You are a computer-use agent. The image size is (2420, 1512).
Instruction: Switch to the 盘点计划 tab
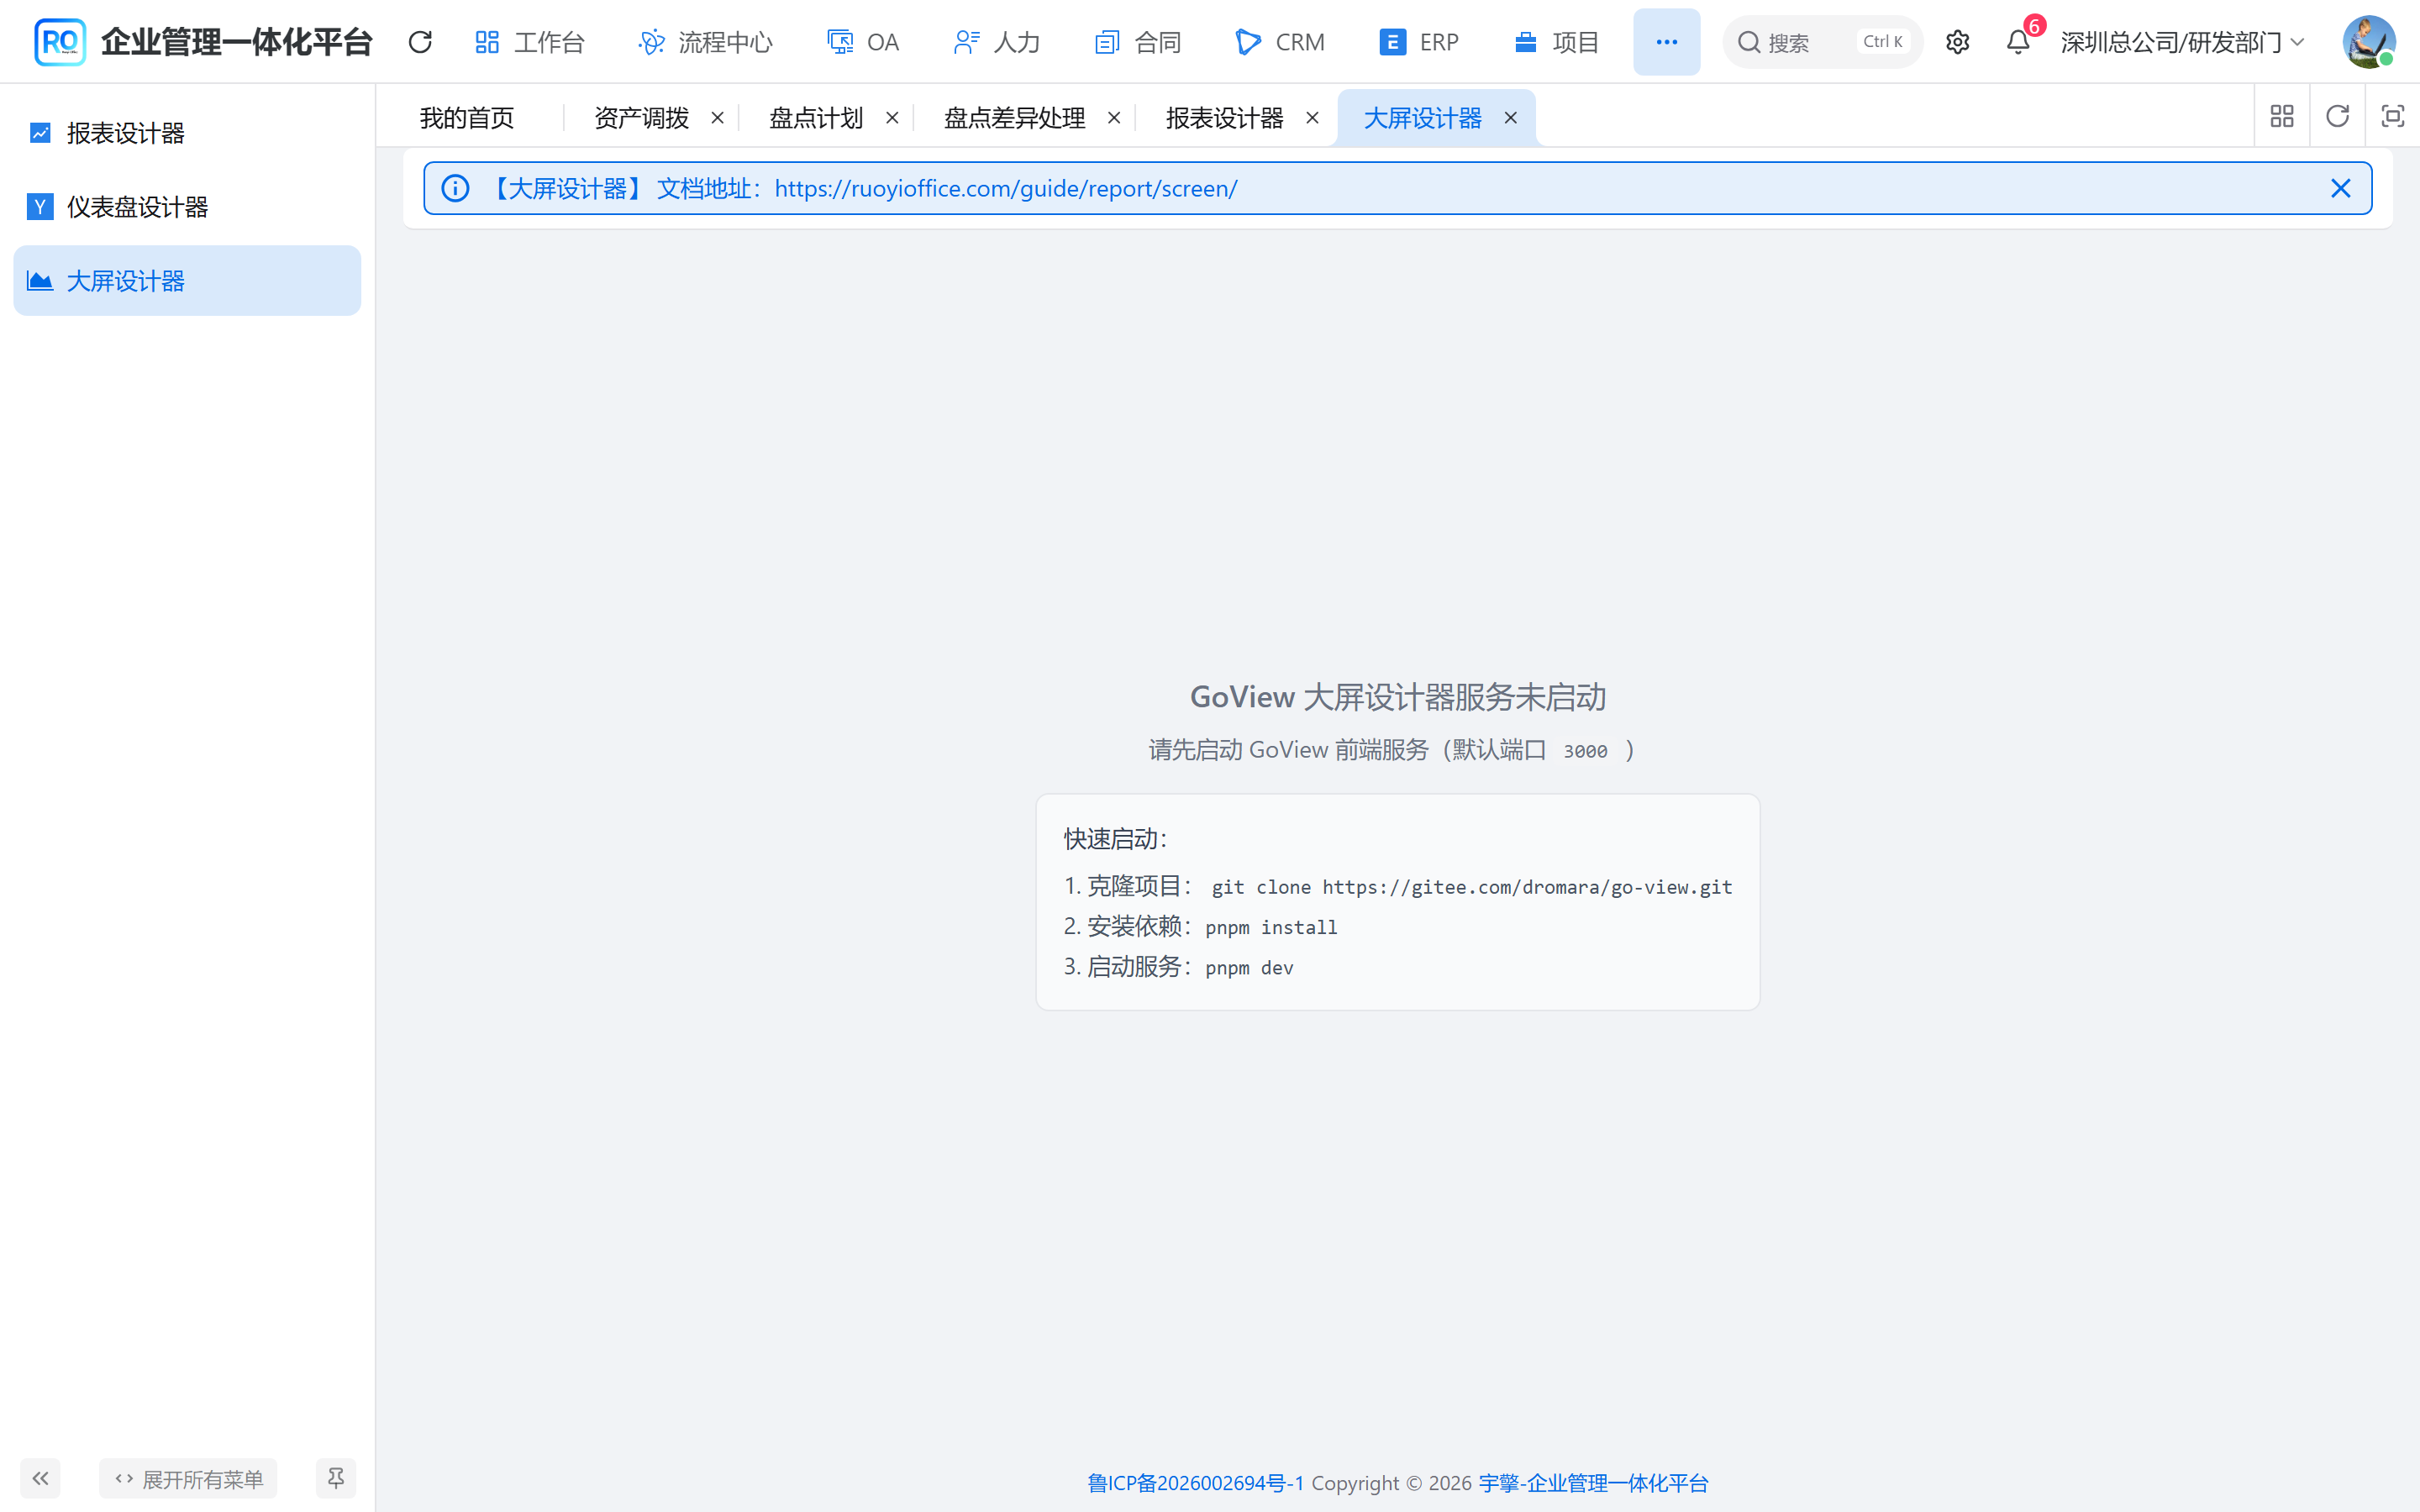click(x=816, y=118)
